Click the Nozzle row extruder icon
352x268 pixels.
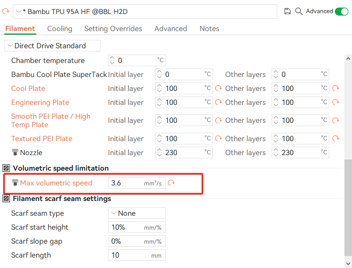(x=15, y=152)
